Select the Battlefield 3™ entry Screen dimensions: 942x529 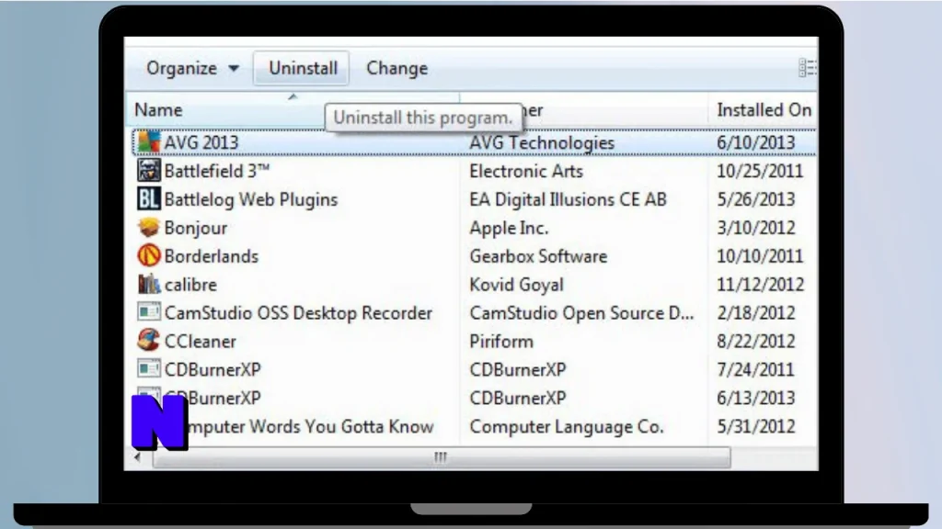pos(217,171)
